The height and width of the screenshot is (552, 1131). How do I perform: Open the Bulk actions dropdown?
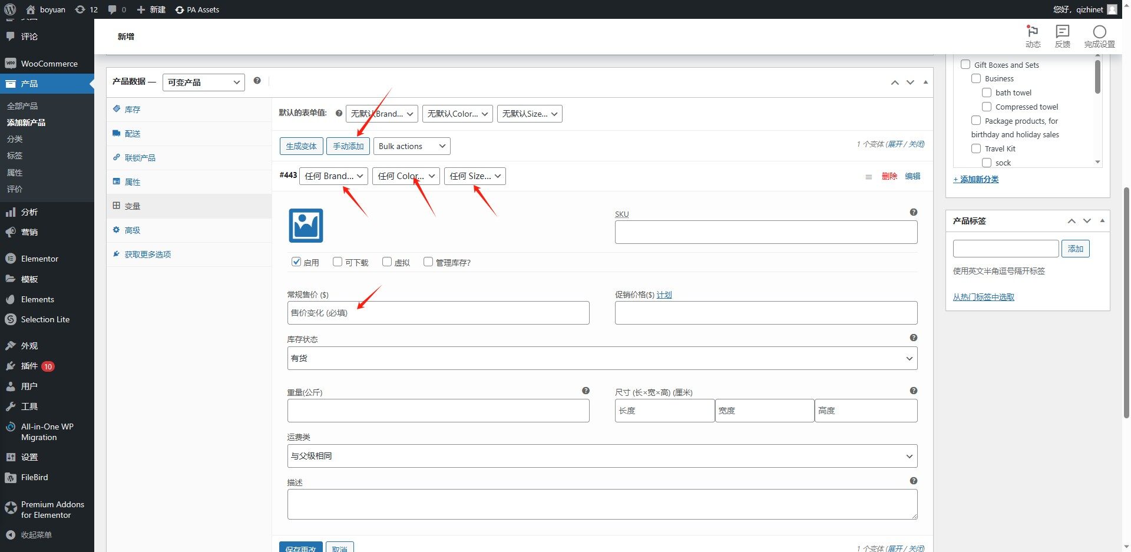pos(412,146)
